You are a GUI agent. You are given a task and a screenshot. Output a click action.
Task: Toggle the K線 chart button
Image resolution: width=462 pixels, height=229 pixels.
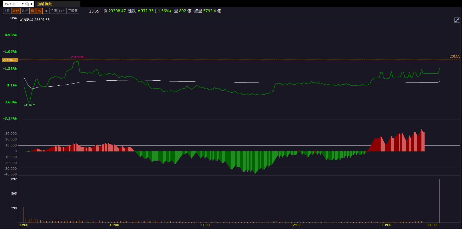(7, 11)
